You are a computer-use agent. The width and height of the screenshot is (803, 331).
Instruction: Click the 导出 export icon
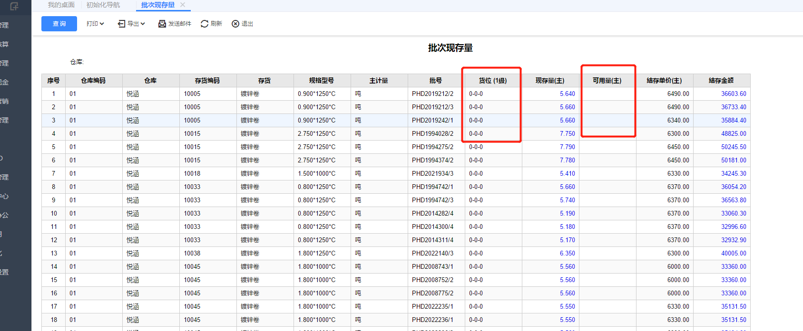click(121, 24)
